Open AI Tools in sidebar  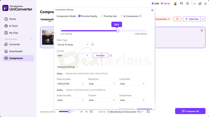pos(11,26)
